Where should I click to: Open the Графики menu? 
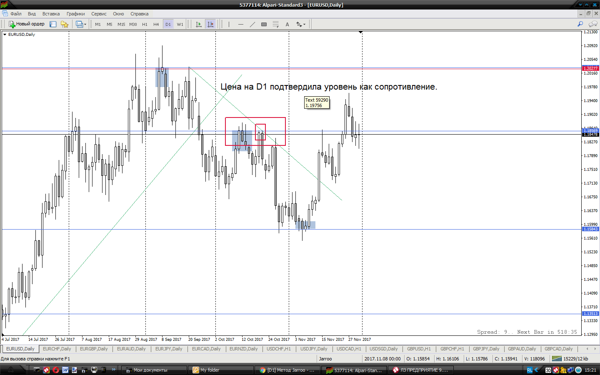75,14
